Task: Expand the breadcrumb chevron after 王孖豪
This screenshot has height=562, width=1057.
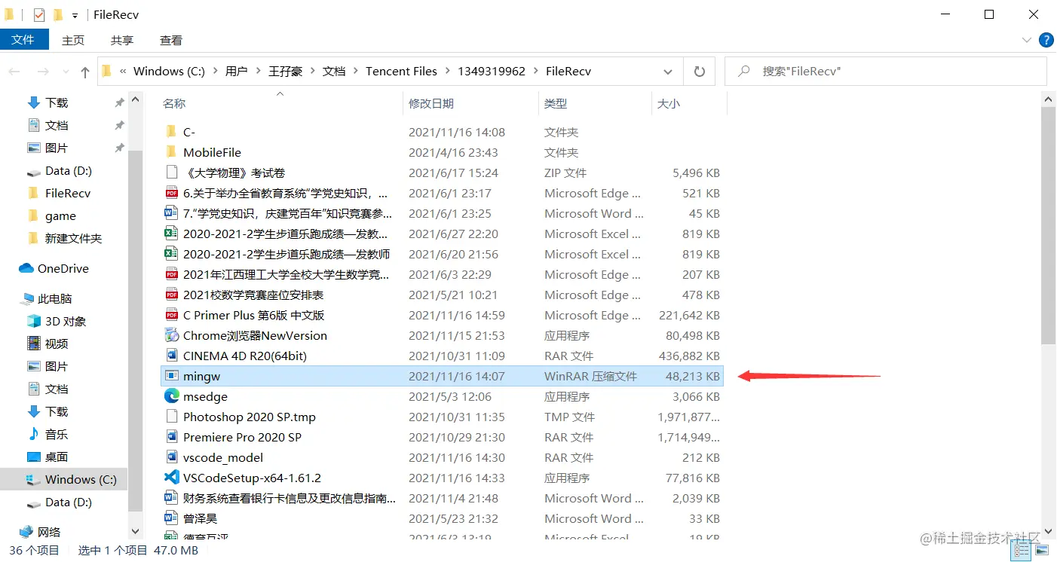Action: (x=312, y=72)
